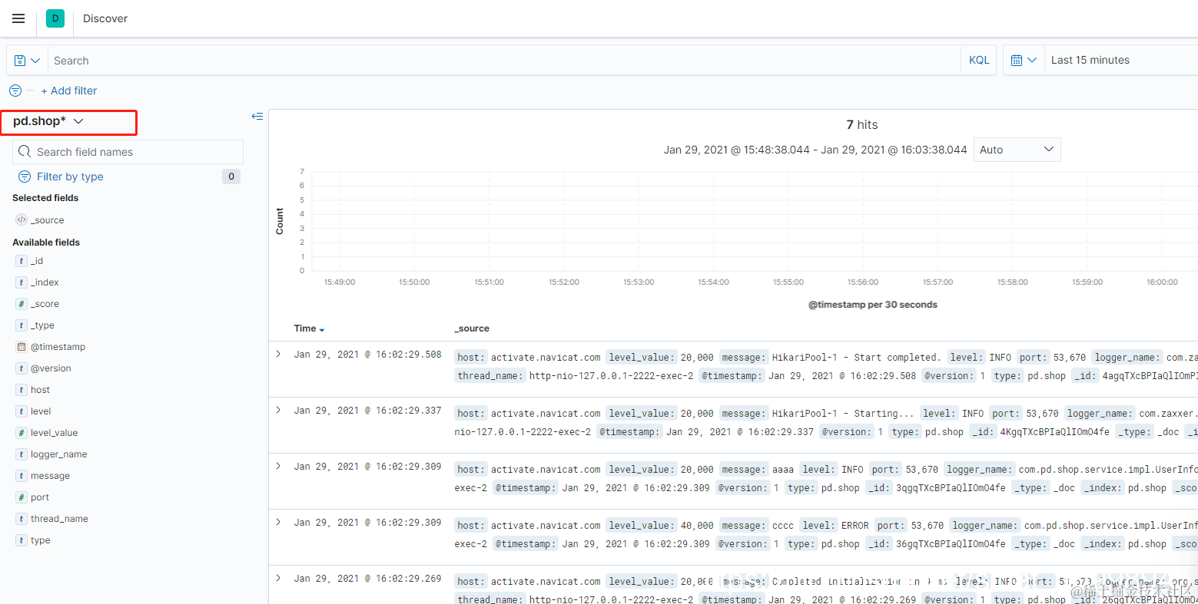Screen dimensions: 1198x604
Task: Click the calendar quick-select icon
Action: pos(1024,60)
